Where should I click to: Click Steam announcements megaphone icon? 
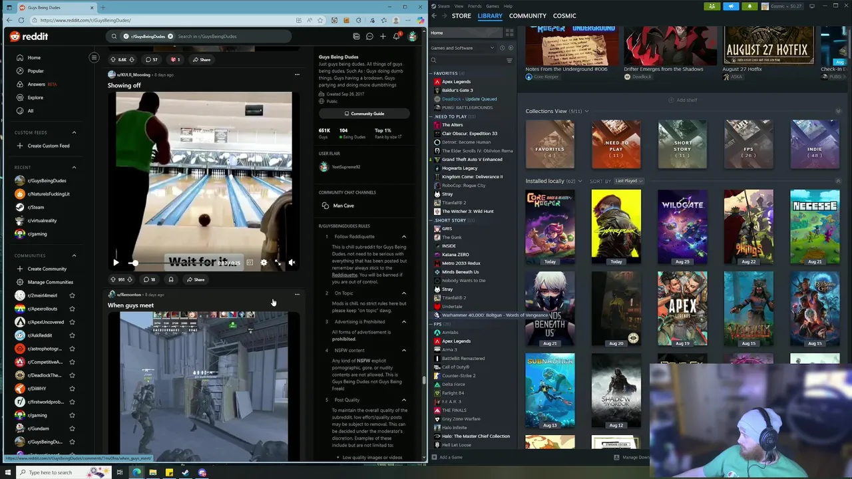(x=731, y=7)
